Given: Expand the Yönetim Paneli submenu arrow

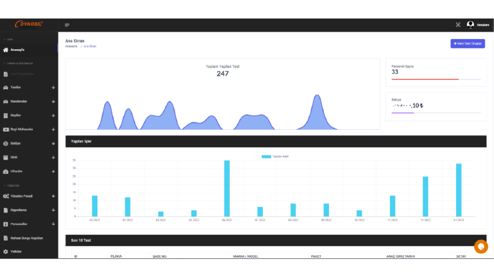Looking at the screenshot, I should [53, 196].
